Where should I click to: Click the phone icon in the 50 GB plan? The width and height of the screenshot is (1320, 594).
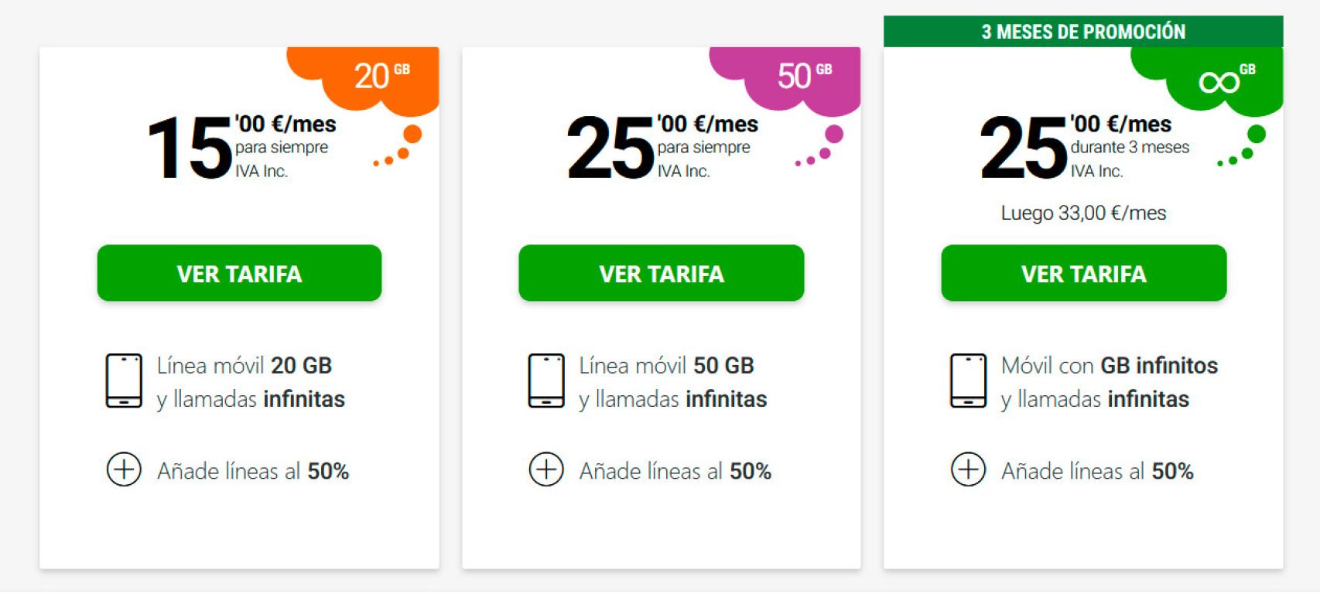[546, 381]
